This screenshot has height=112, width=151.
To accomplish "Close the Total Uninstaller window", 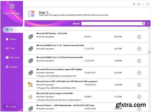I will click(x=148, y=4).
